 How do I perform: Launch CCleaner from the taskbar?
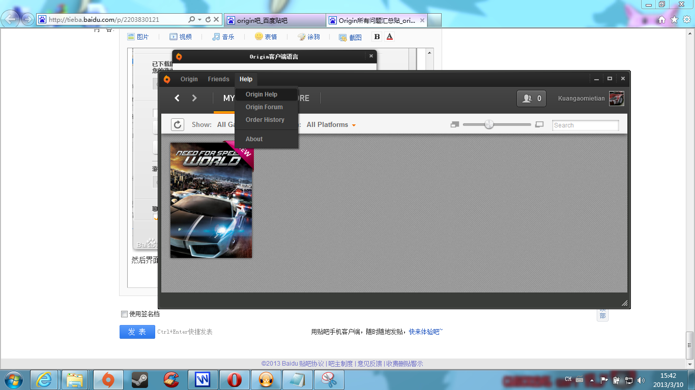171,380
